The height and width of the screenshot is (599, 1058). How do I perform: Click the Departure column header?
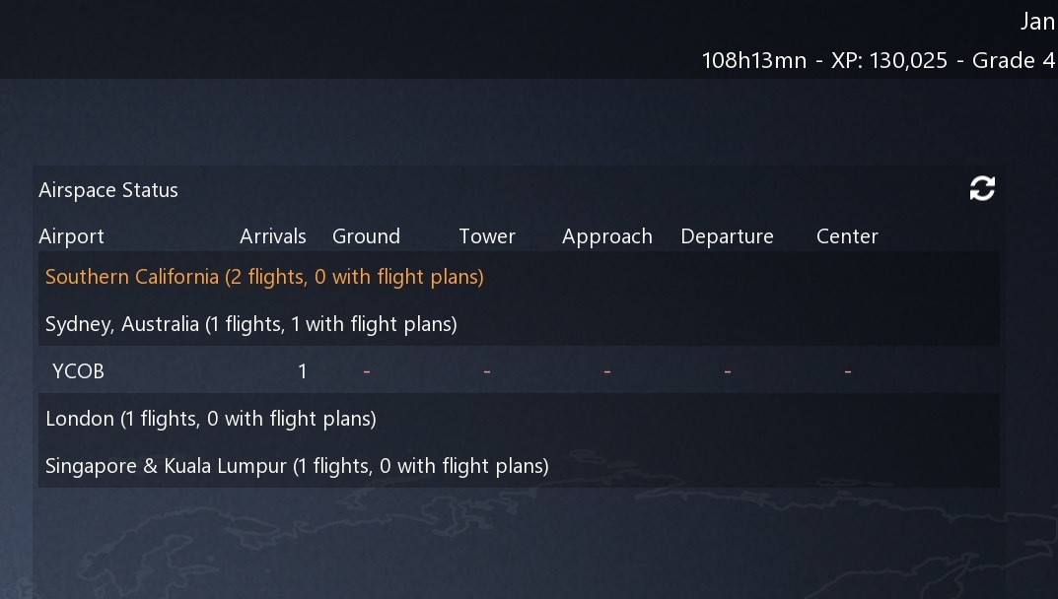[727, 236]
